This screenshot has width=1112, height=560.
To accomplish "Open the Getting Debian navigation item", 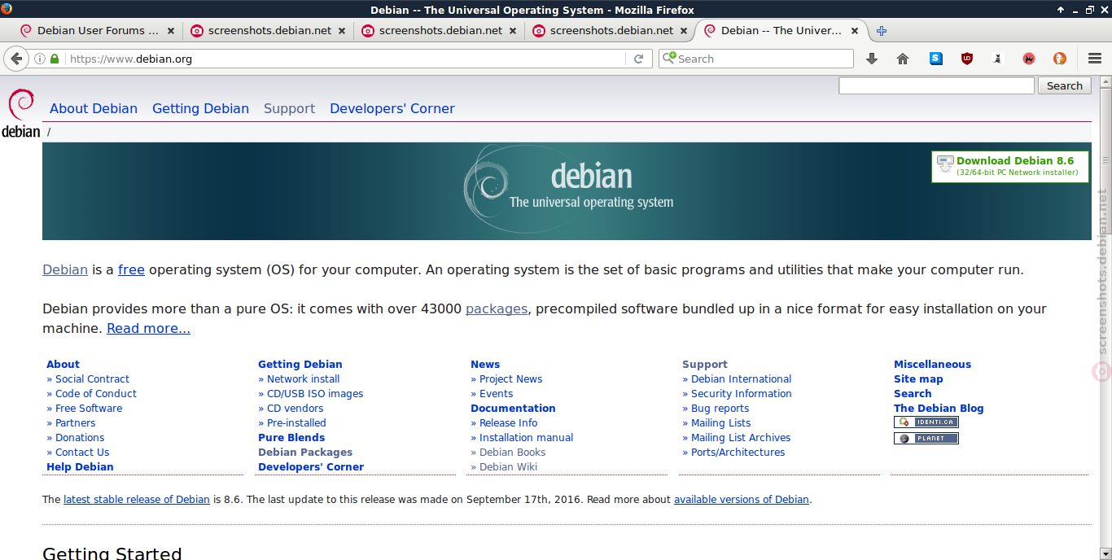I will [200, 108].
